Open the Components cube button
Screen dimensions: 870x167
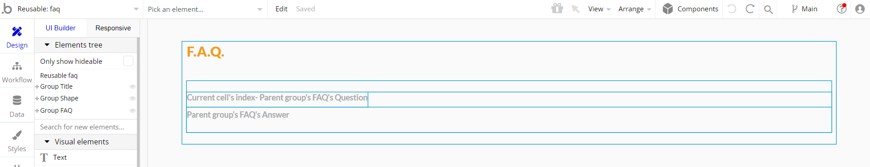tap(690, 9)
